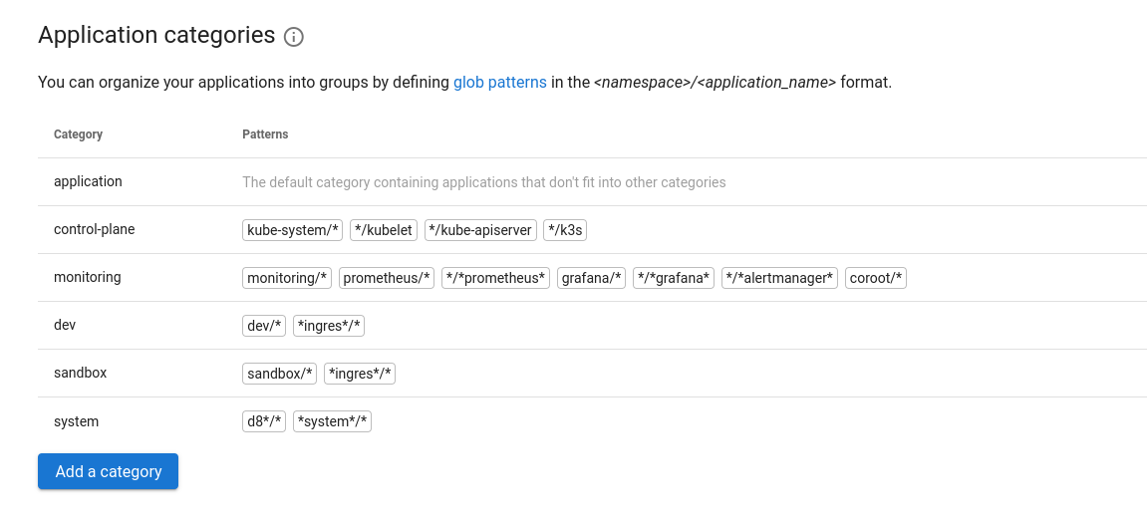Click the */kube-apiserver pattern chip
The image size is (1147, 527).
[480, 230]
